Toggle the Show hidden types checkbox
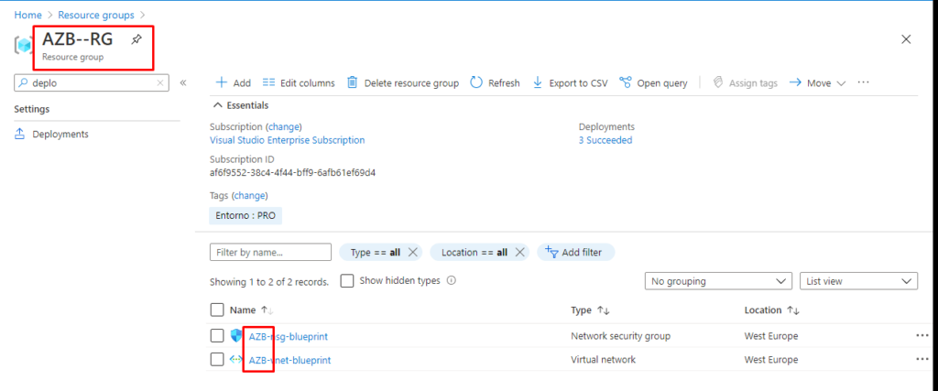 (x=347, y=280)
